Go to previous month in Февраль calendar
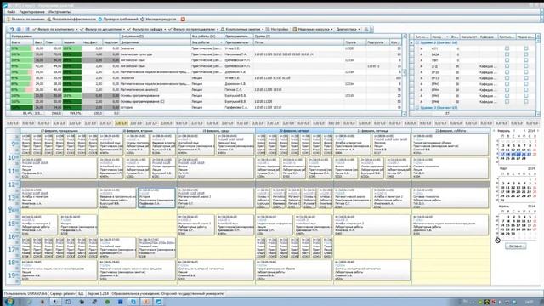 pyautogui.click(x=494, y=131)
